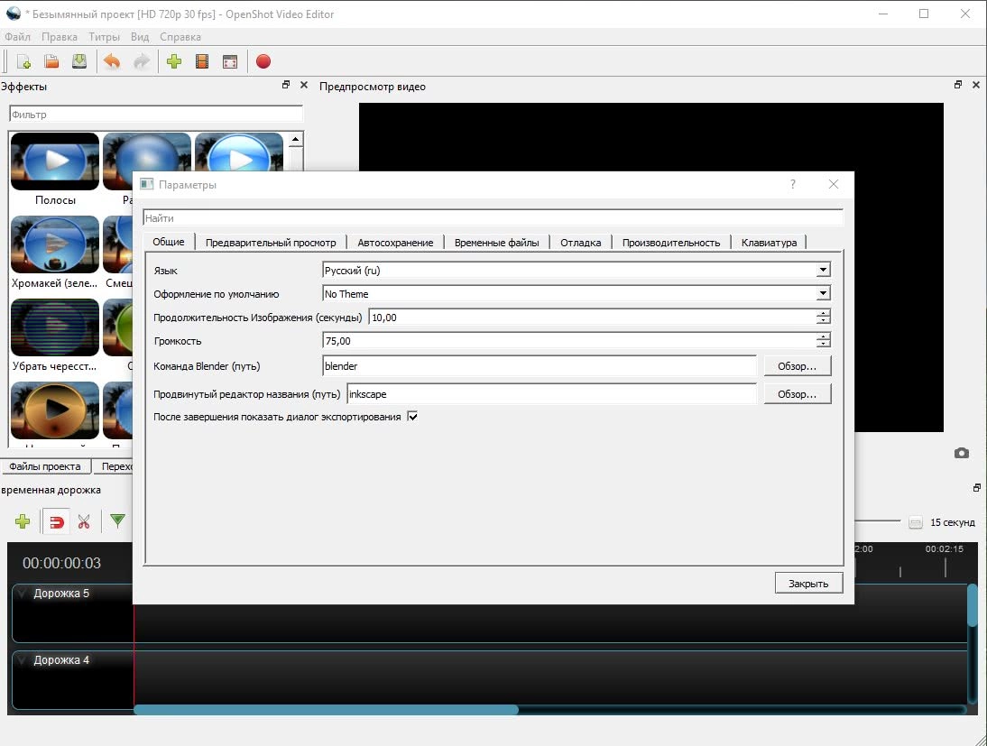Increase image duration with up arrow
987x746 pixels.
point(823,313)
